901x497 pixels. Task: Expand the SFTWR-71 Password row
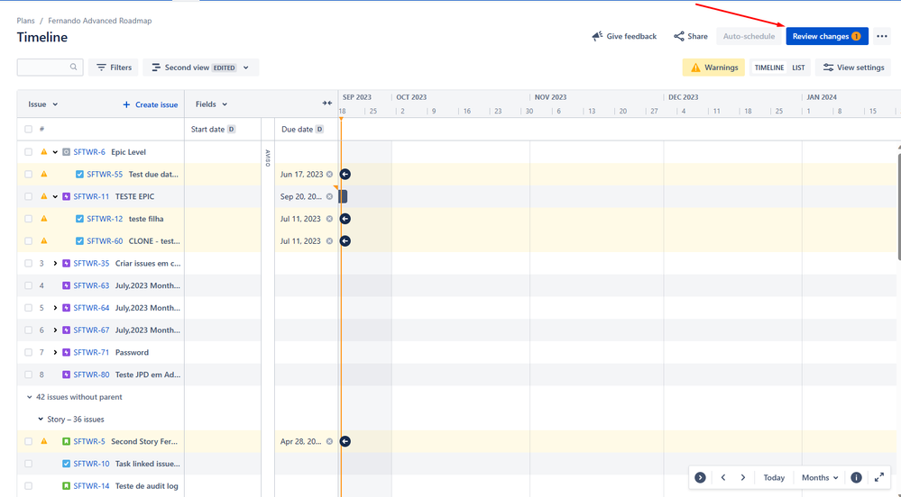(55, 352)
